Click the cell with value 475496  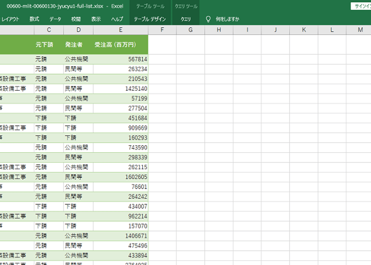pos(121,246)
